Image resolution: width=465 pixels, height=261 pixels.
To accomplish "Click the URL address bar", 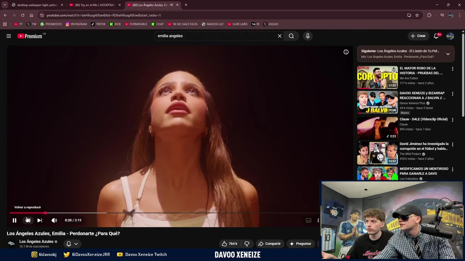I will [225, 15].
